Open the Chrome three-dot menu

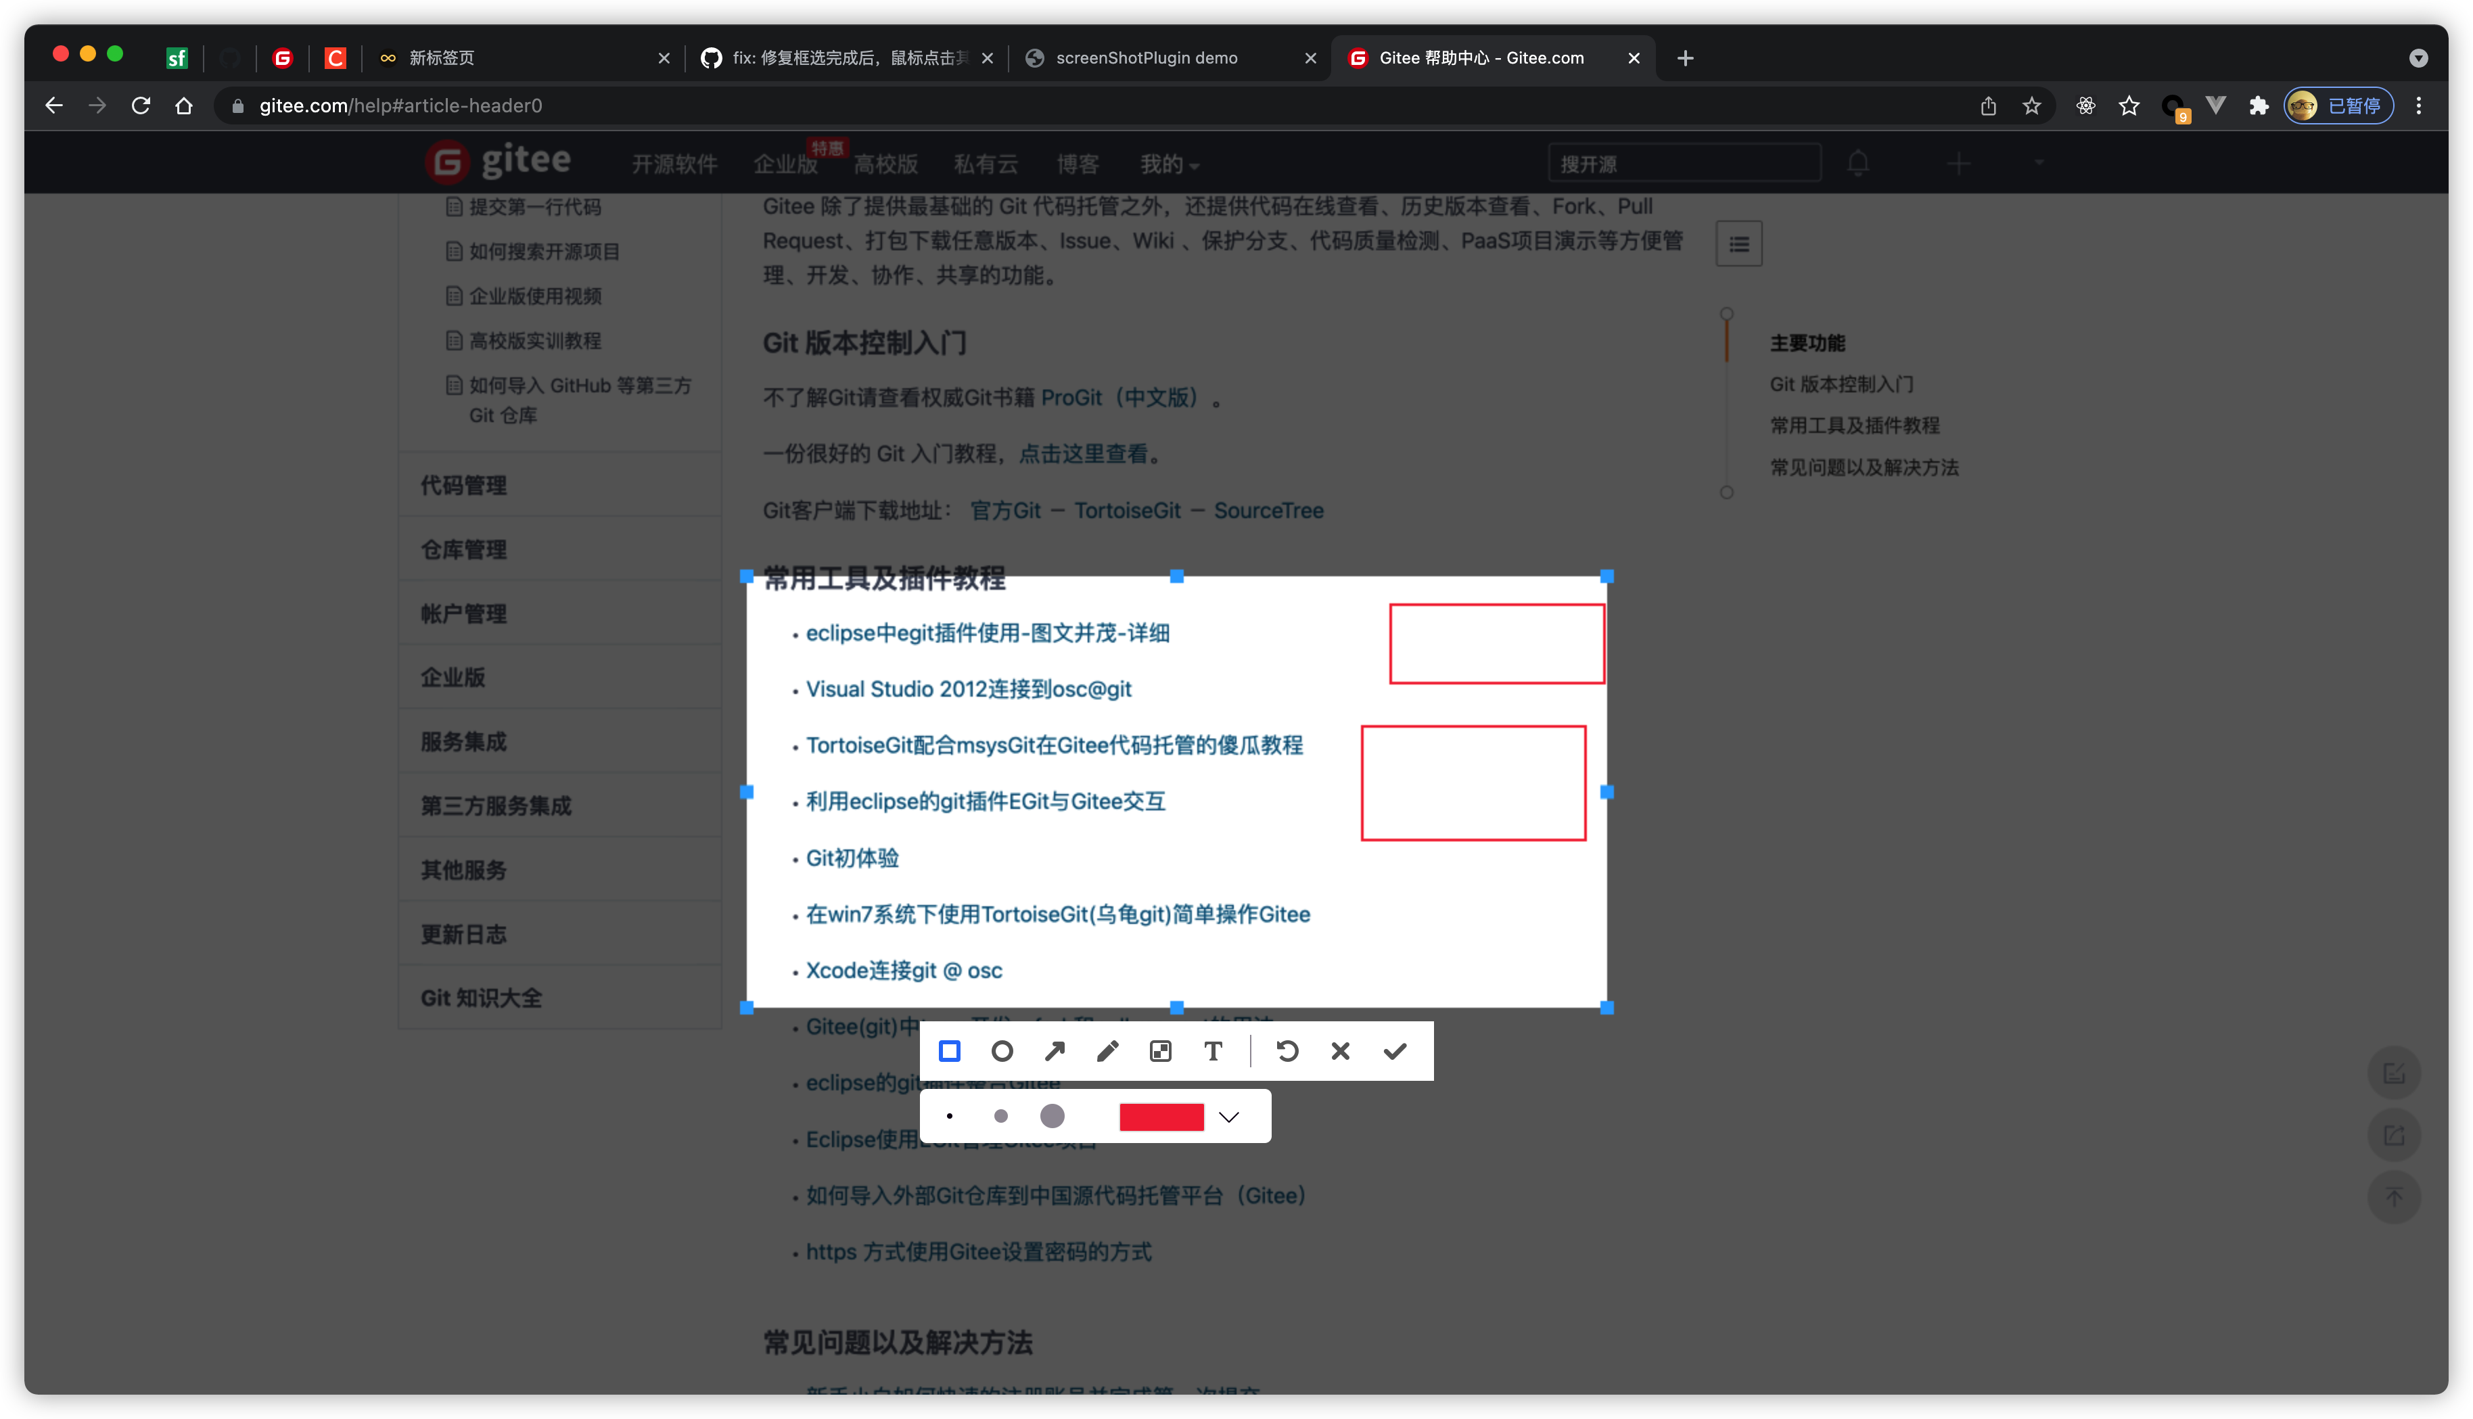[2418, 106]
